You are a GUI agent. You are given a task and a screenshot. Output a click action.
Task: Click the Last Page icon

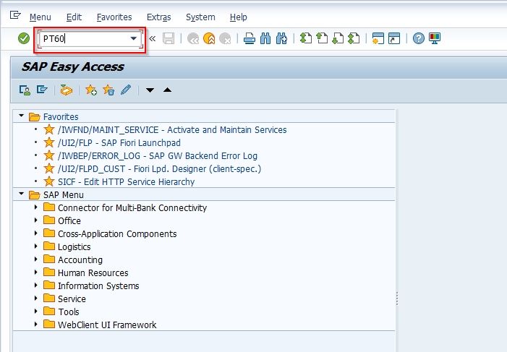354,38
